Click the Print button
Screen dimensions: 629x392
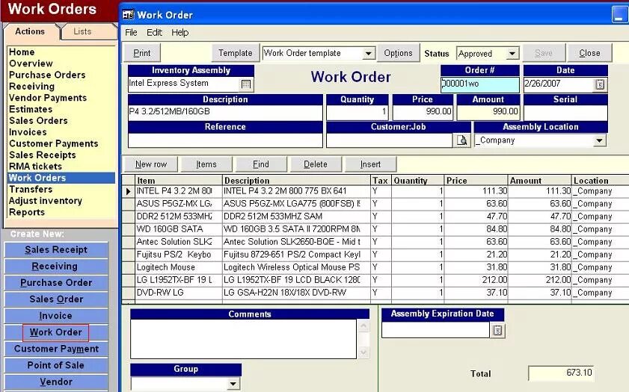click(x=142, y=53)
